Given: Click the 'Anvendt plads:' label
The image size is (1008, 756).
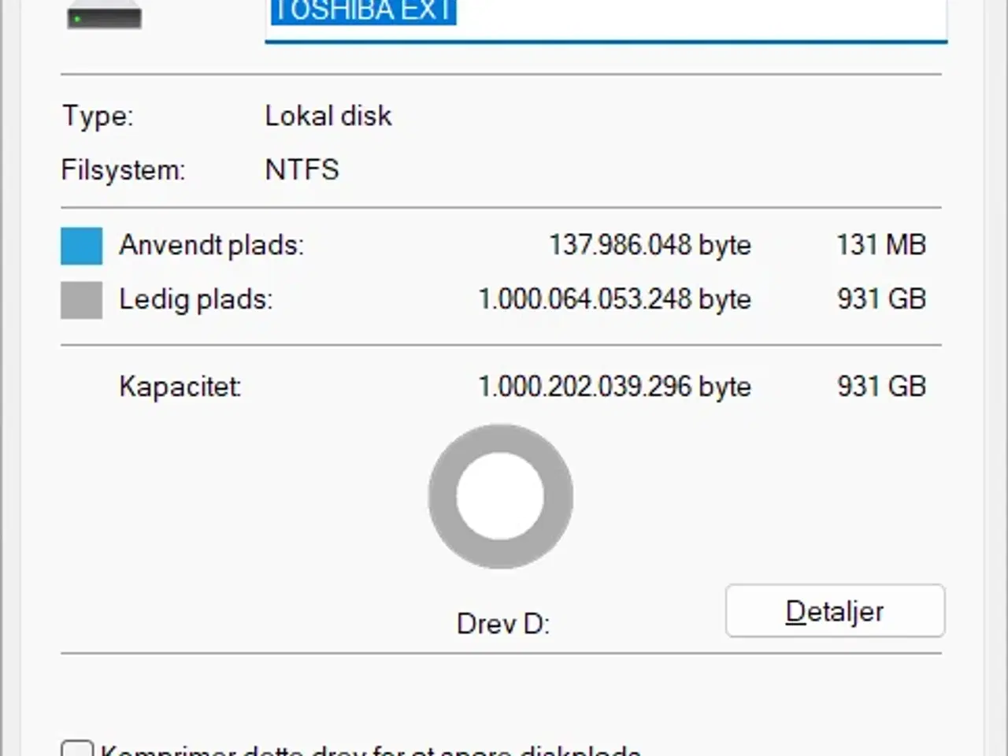Looking at the screenshot, I should pos(211,245).
